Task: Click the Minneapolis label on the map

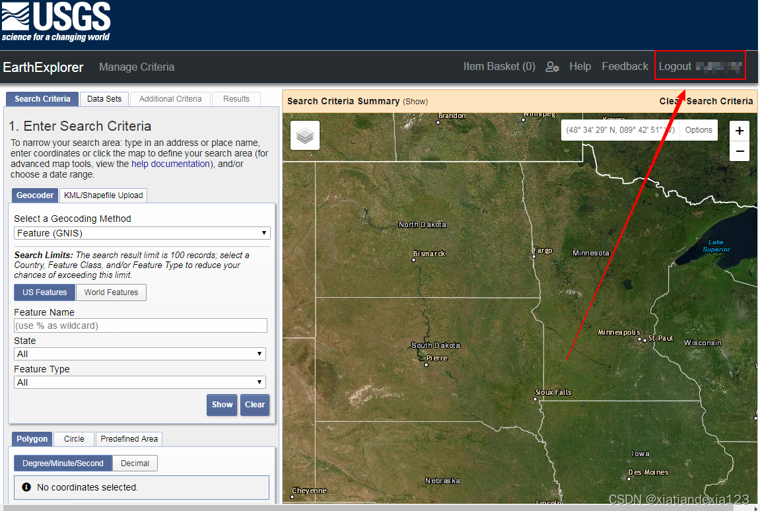Action: [619, 332]
